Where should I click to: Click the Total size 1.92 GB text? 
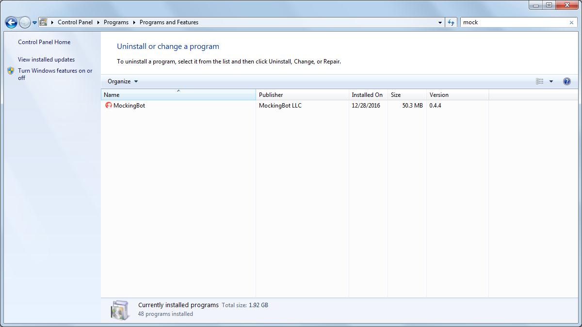pyautogui.click(x=245, y=305)
